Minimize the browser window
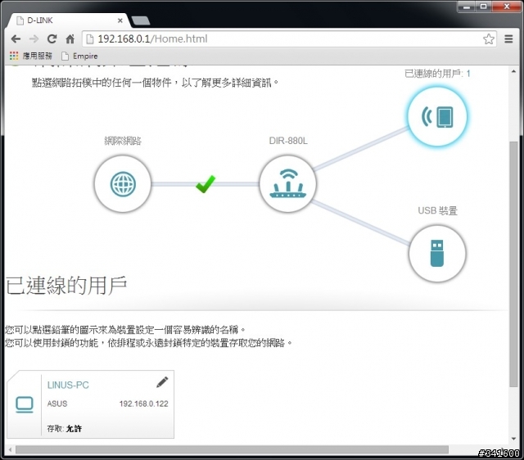 tap(467, 7)
